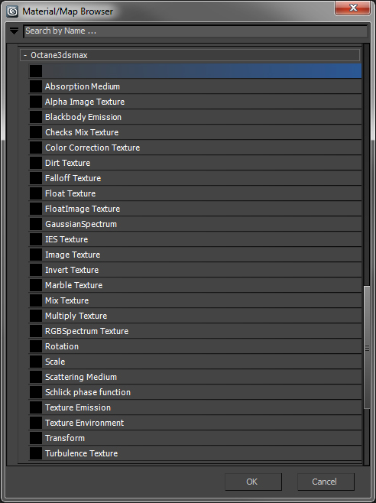The image size is (376, 503).
Task: Pick the Image Texture map
Action: point(195,255)
